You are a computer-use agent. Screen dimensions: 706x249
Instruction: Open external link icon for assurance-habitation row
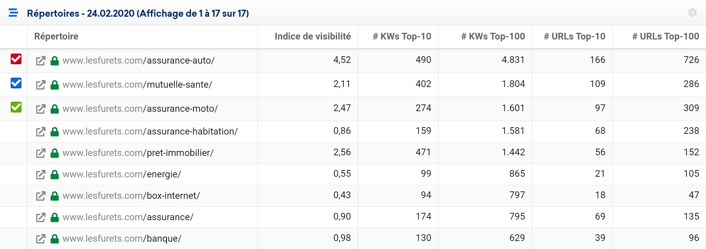[41, 132]
